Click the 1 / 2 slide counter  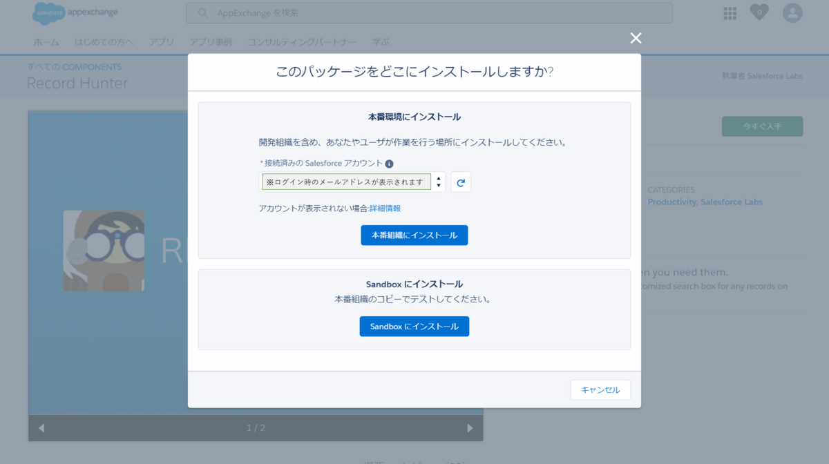pyautogui.click(x=256, y=428)
